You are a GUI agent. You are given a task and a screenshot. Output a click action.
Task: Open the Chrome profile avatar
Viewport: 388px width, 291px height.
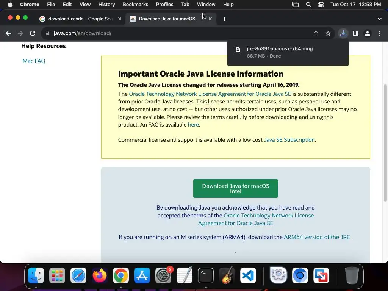pyautogui.click(x=368, y=33)
